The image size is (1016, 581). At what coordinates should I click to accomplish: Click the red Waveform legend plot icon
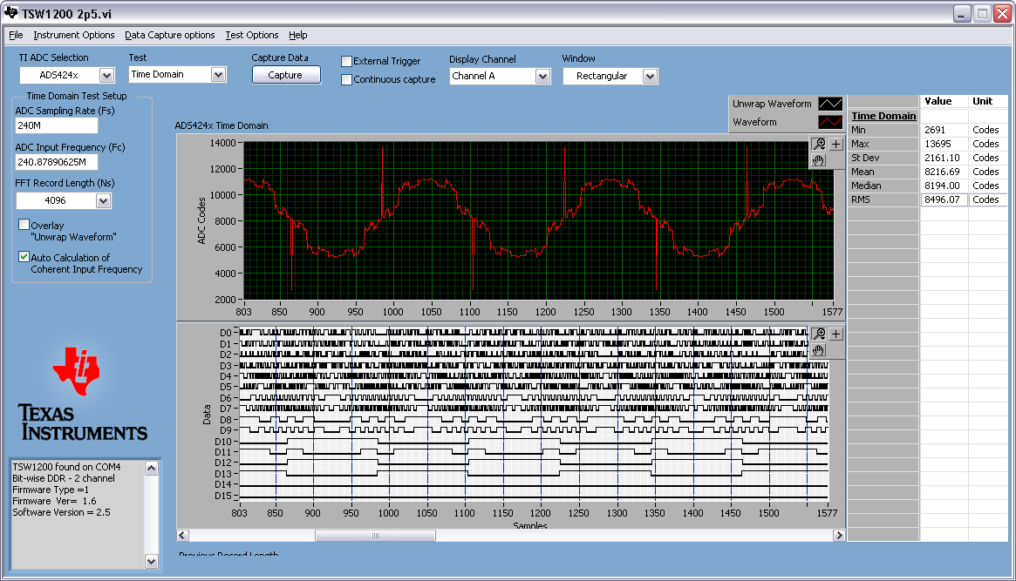pos(830,122)
